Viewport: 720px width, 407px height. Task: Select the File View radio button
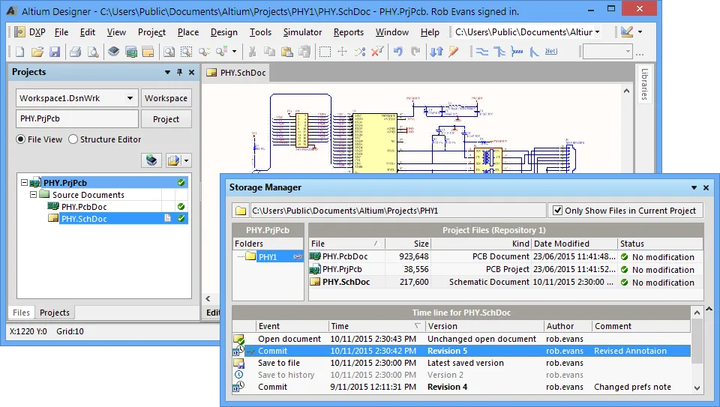(x=21, y=139)
